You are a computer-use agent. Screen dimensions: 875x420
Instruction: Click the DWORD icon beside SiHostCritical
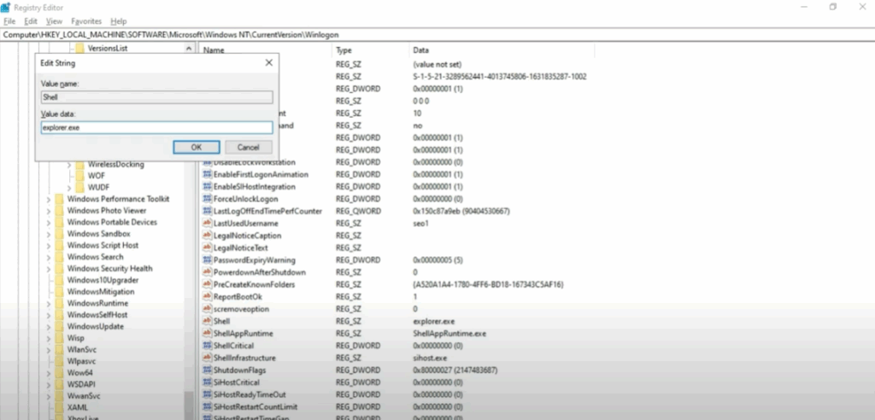click(207, 382)
